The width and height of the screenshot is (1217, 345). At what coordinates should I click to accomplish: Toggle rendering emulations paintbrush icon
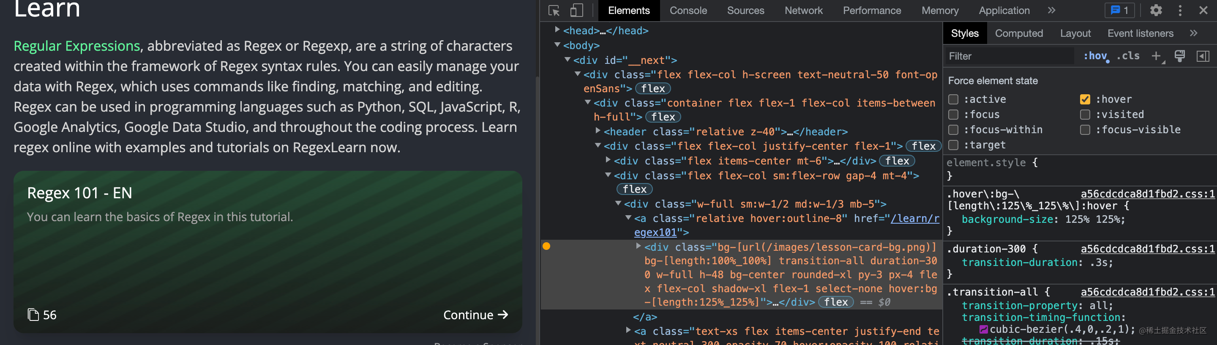(1180, 56)
